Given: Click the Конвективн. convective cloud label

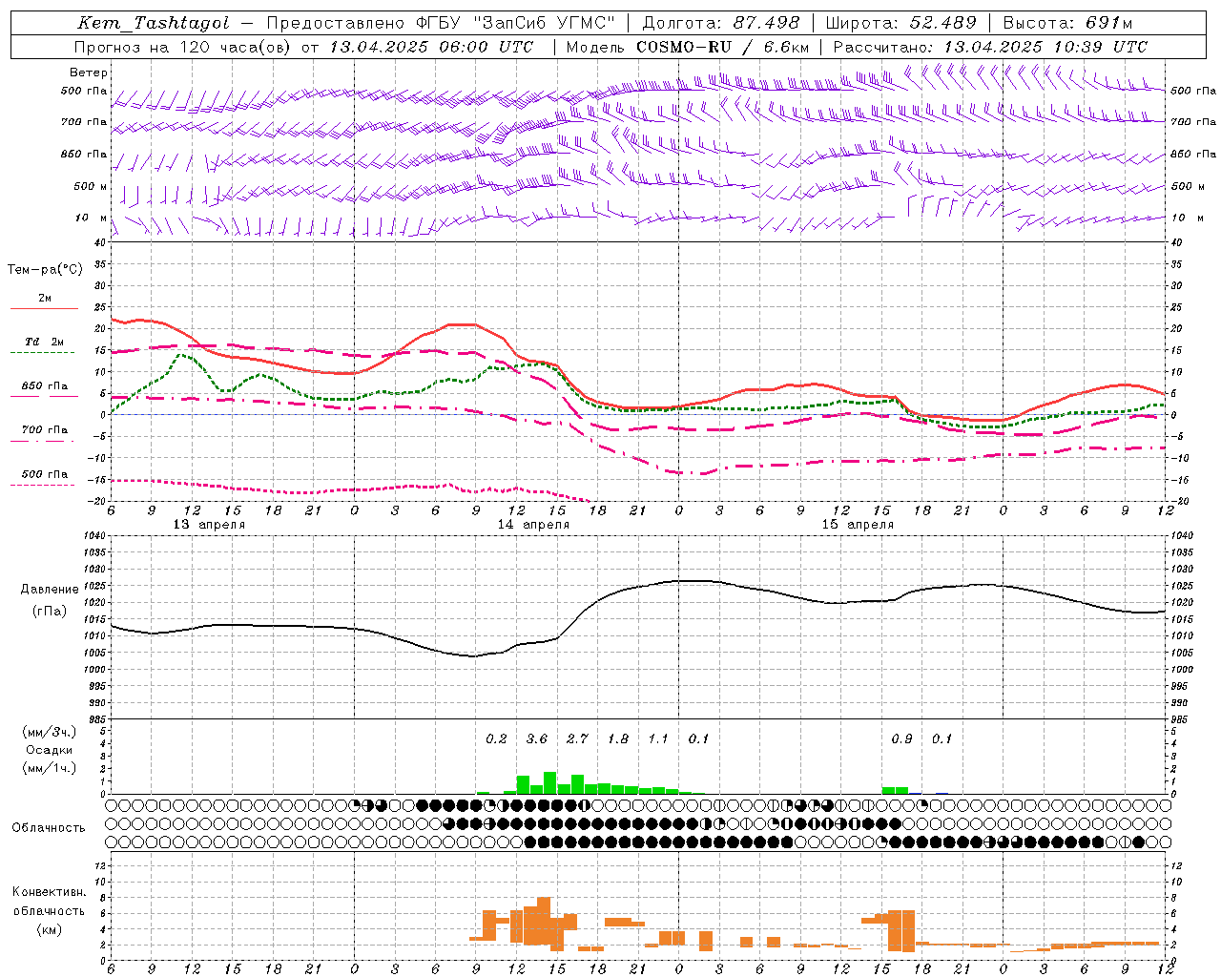Looking at the screenshot, I should coord(49,892).
